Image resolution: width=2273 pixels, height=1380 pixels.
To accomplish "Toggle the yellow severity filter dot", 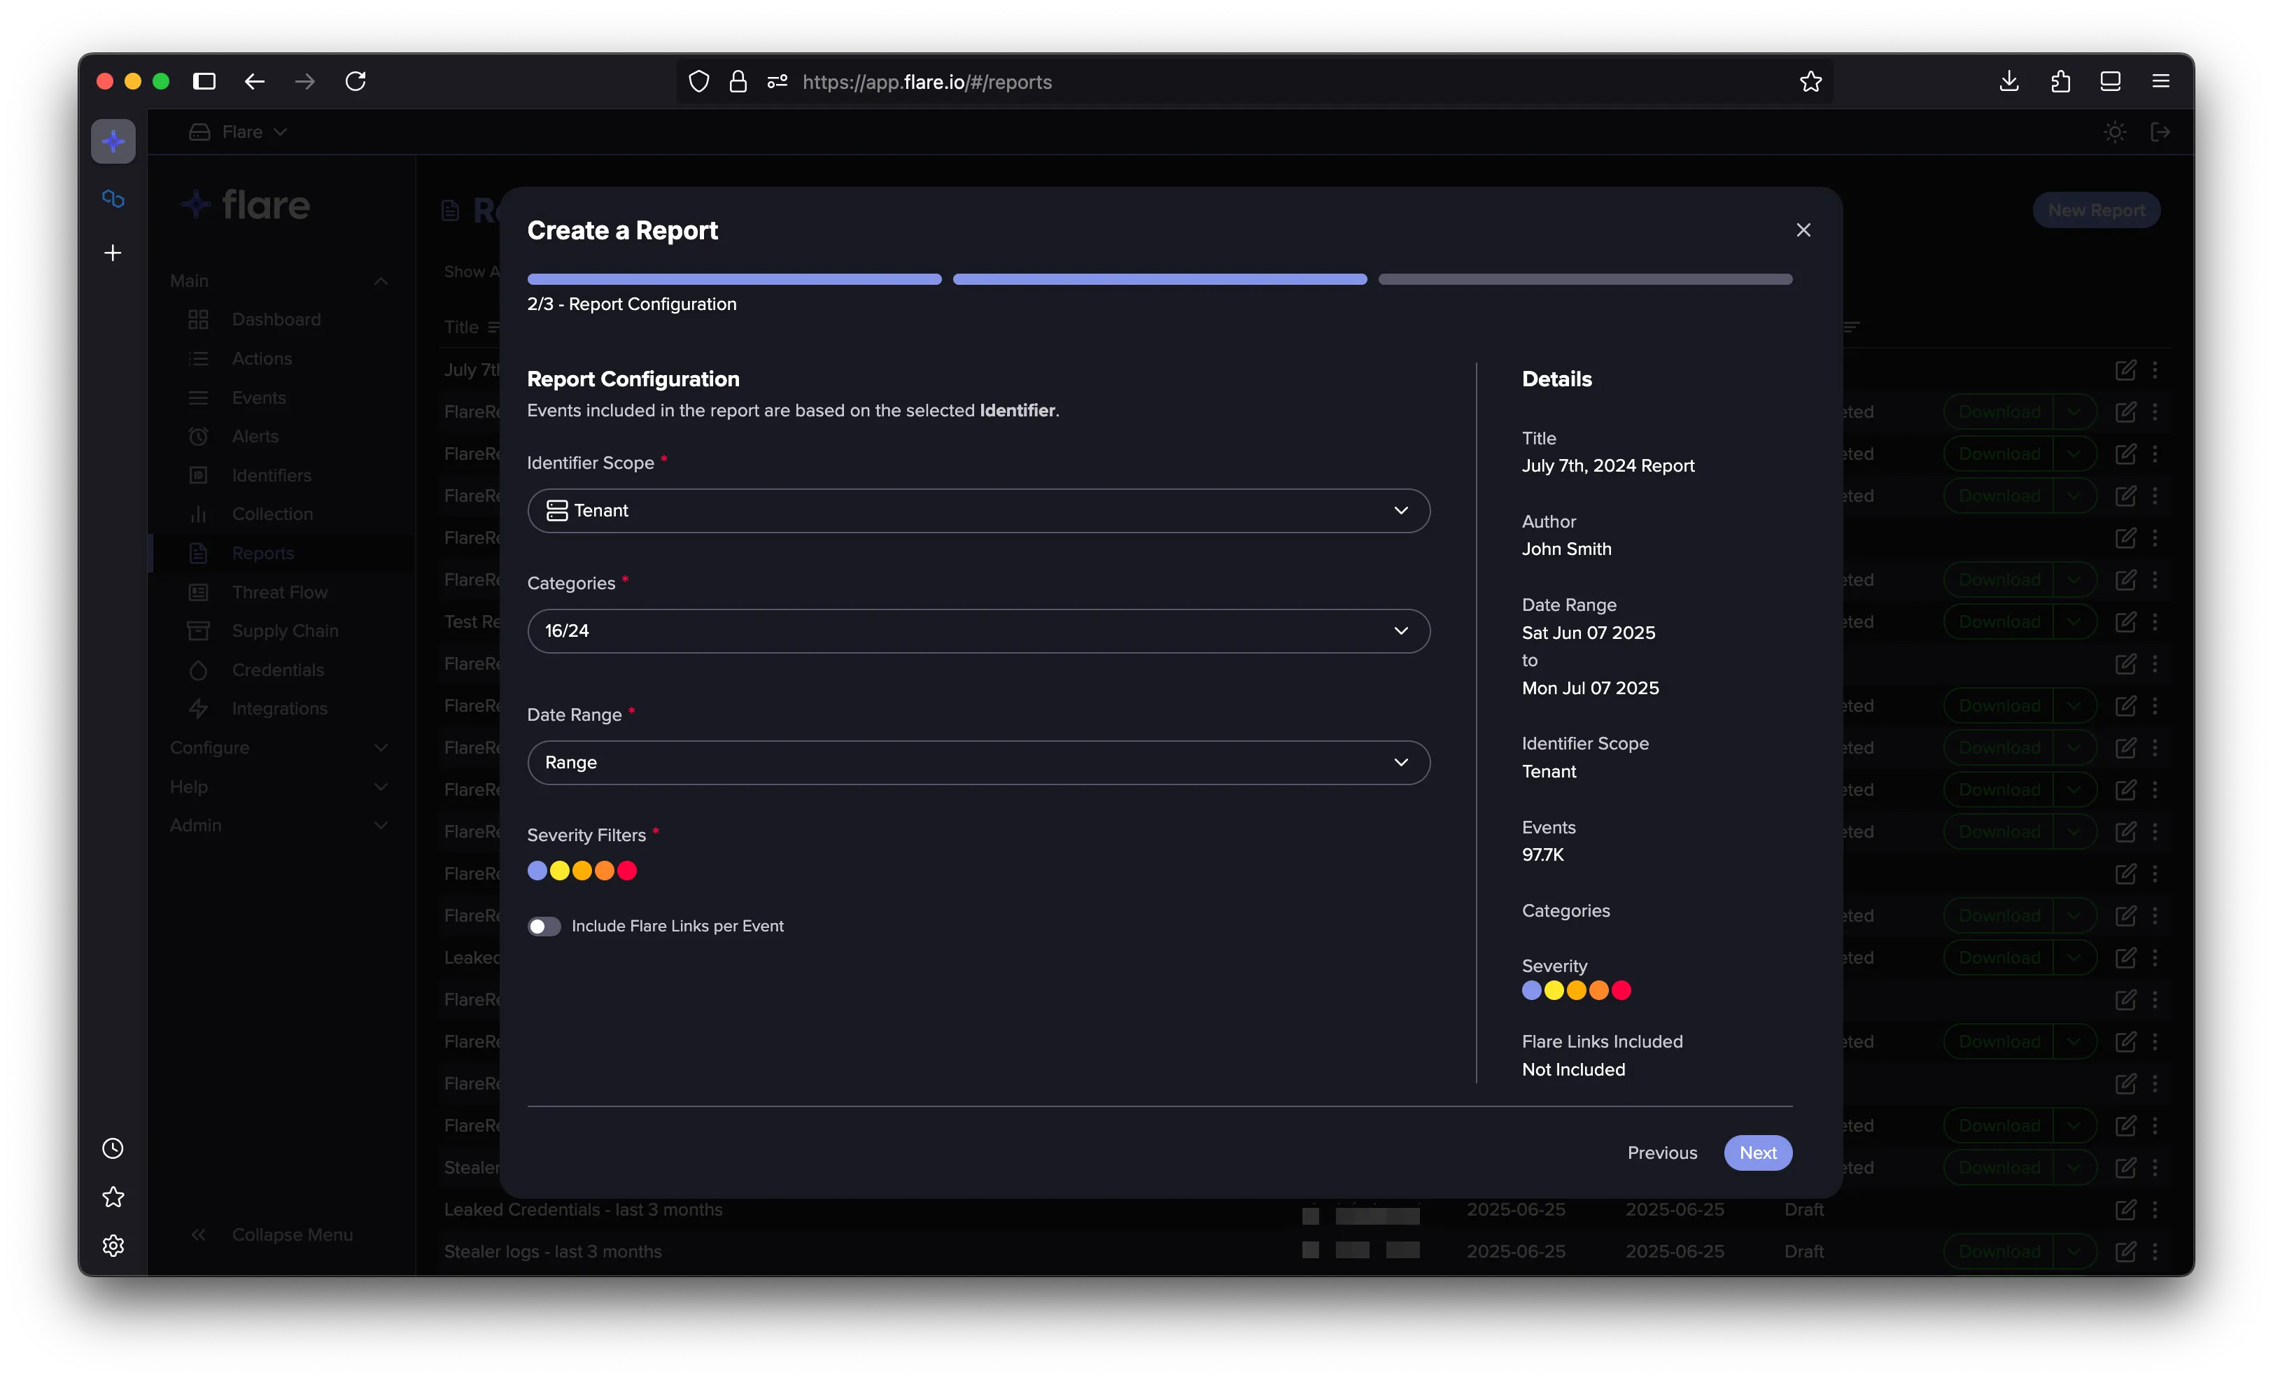I will [x=559, y=871].
